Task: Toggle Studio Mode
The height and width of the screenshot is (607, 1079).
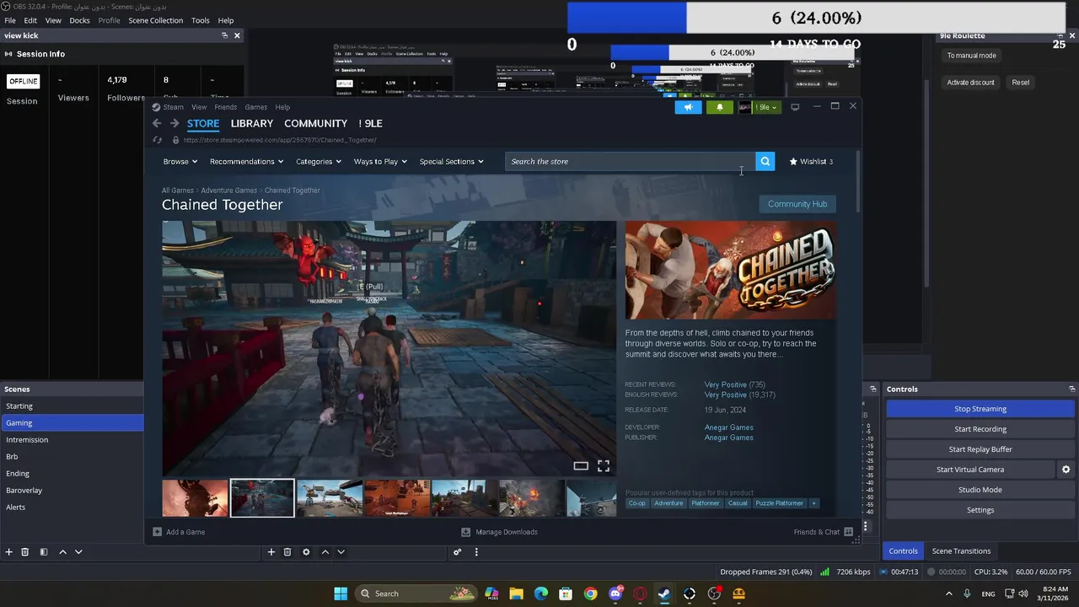Action: pyautogui.click(x=980, y=490)
